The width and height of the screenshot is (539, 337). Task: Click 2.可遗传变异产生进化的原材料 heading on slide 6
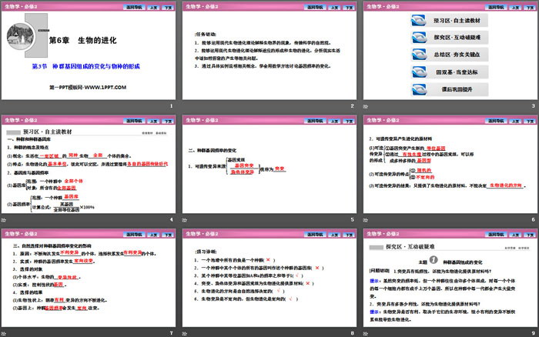point(400,138)
